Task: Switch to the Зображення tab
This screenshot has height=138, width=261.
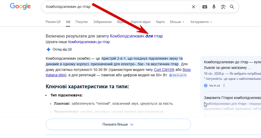Action: (102, 22)
